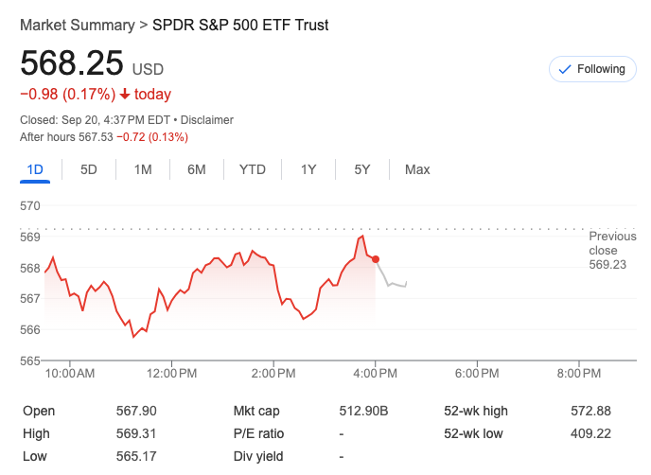The image size is (651, 475).
Task: Click the red dot at 4:00 PM close
Action: point(377,259)
